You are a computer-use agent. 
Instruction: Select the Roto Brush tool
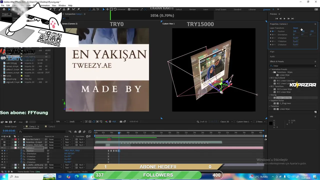74,9
